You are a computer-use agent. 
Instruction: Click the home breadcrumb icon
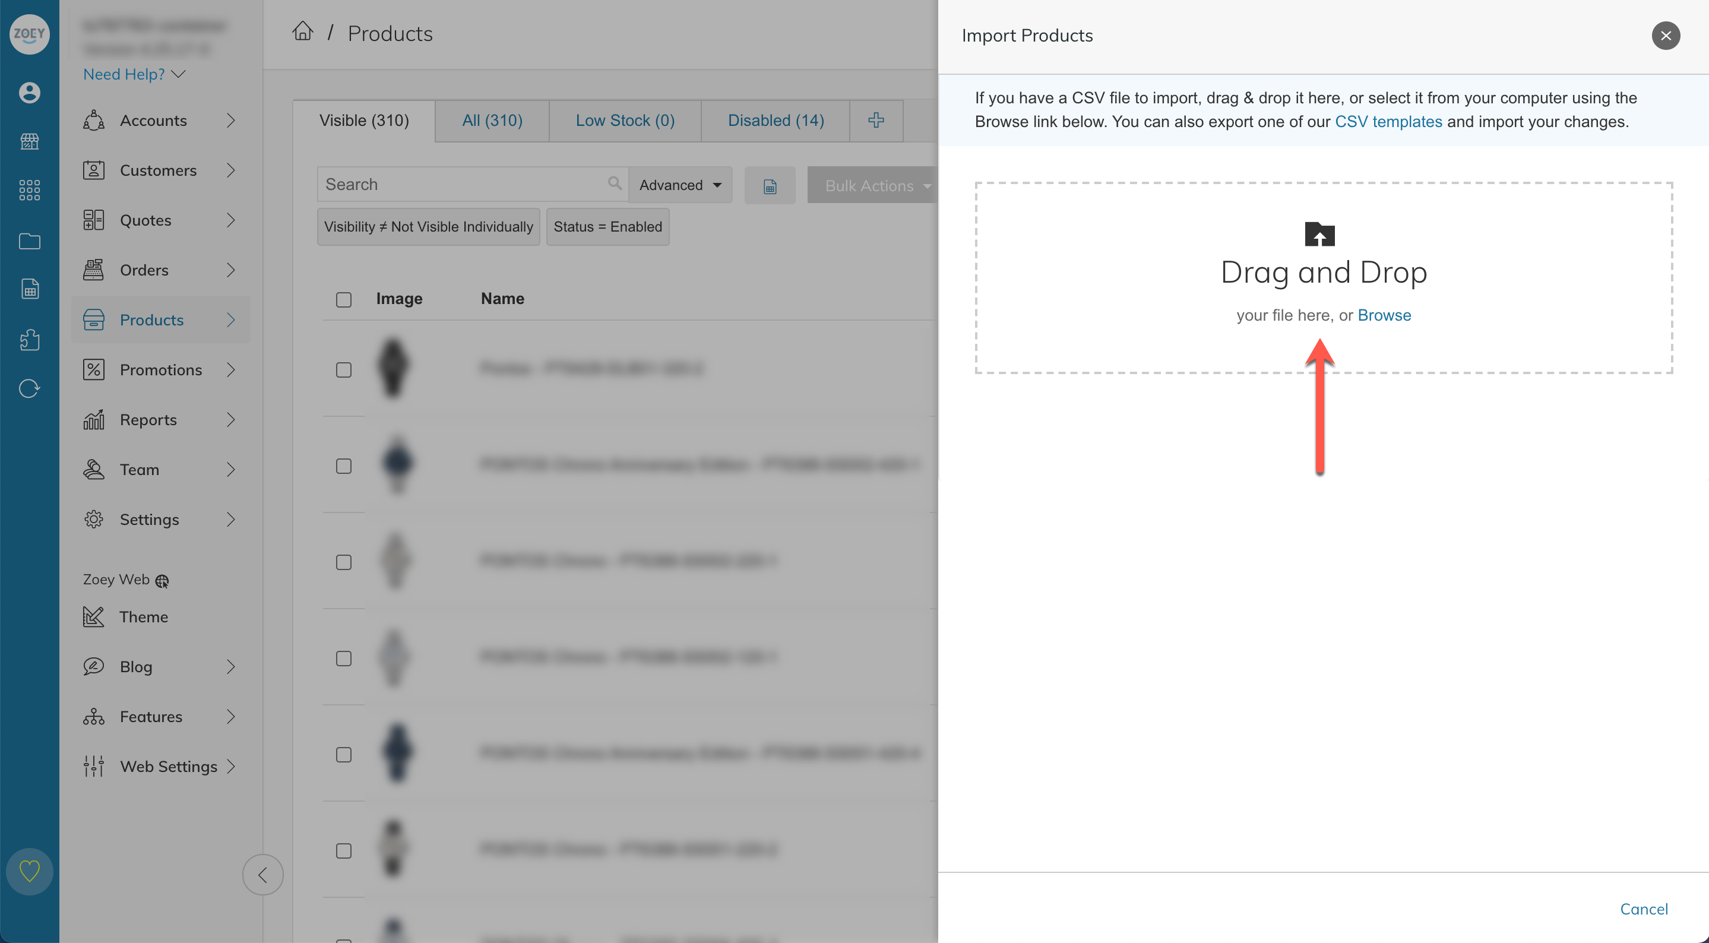click(302, 32)
